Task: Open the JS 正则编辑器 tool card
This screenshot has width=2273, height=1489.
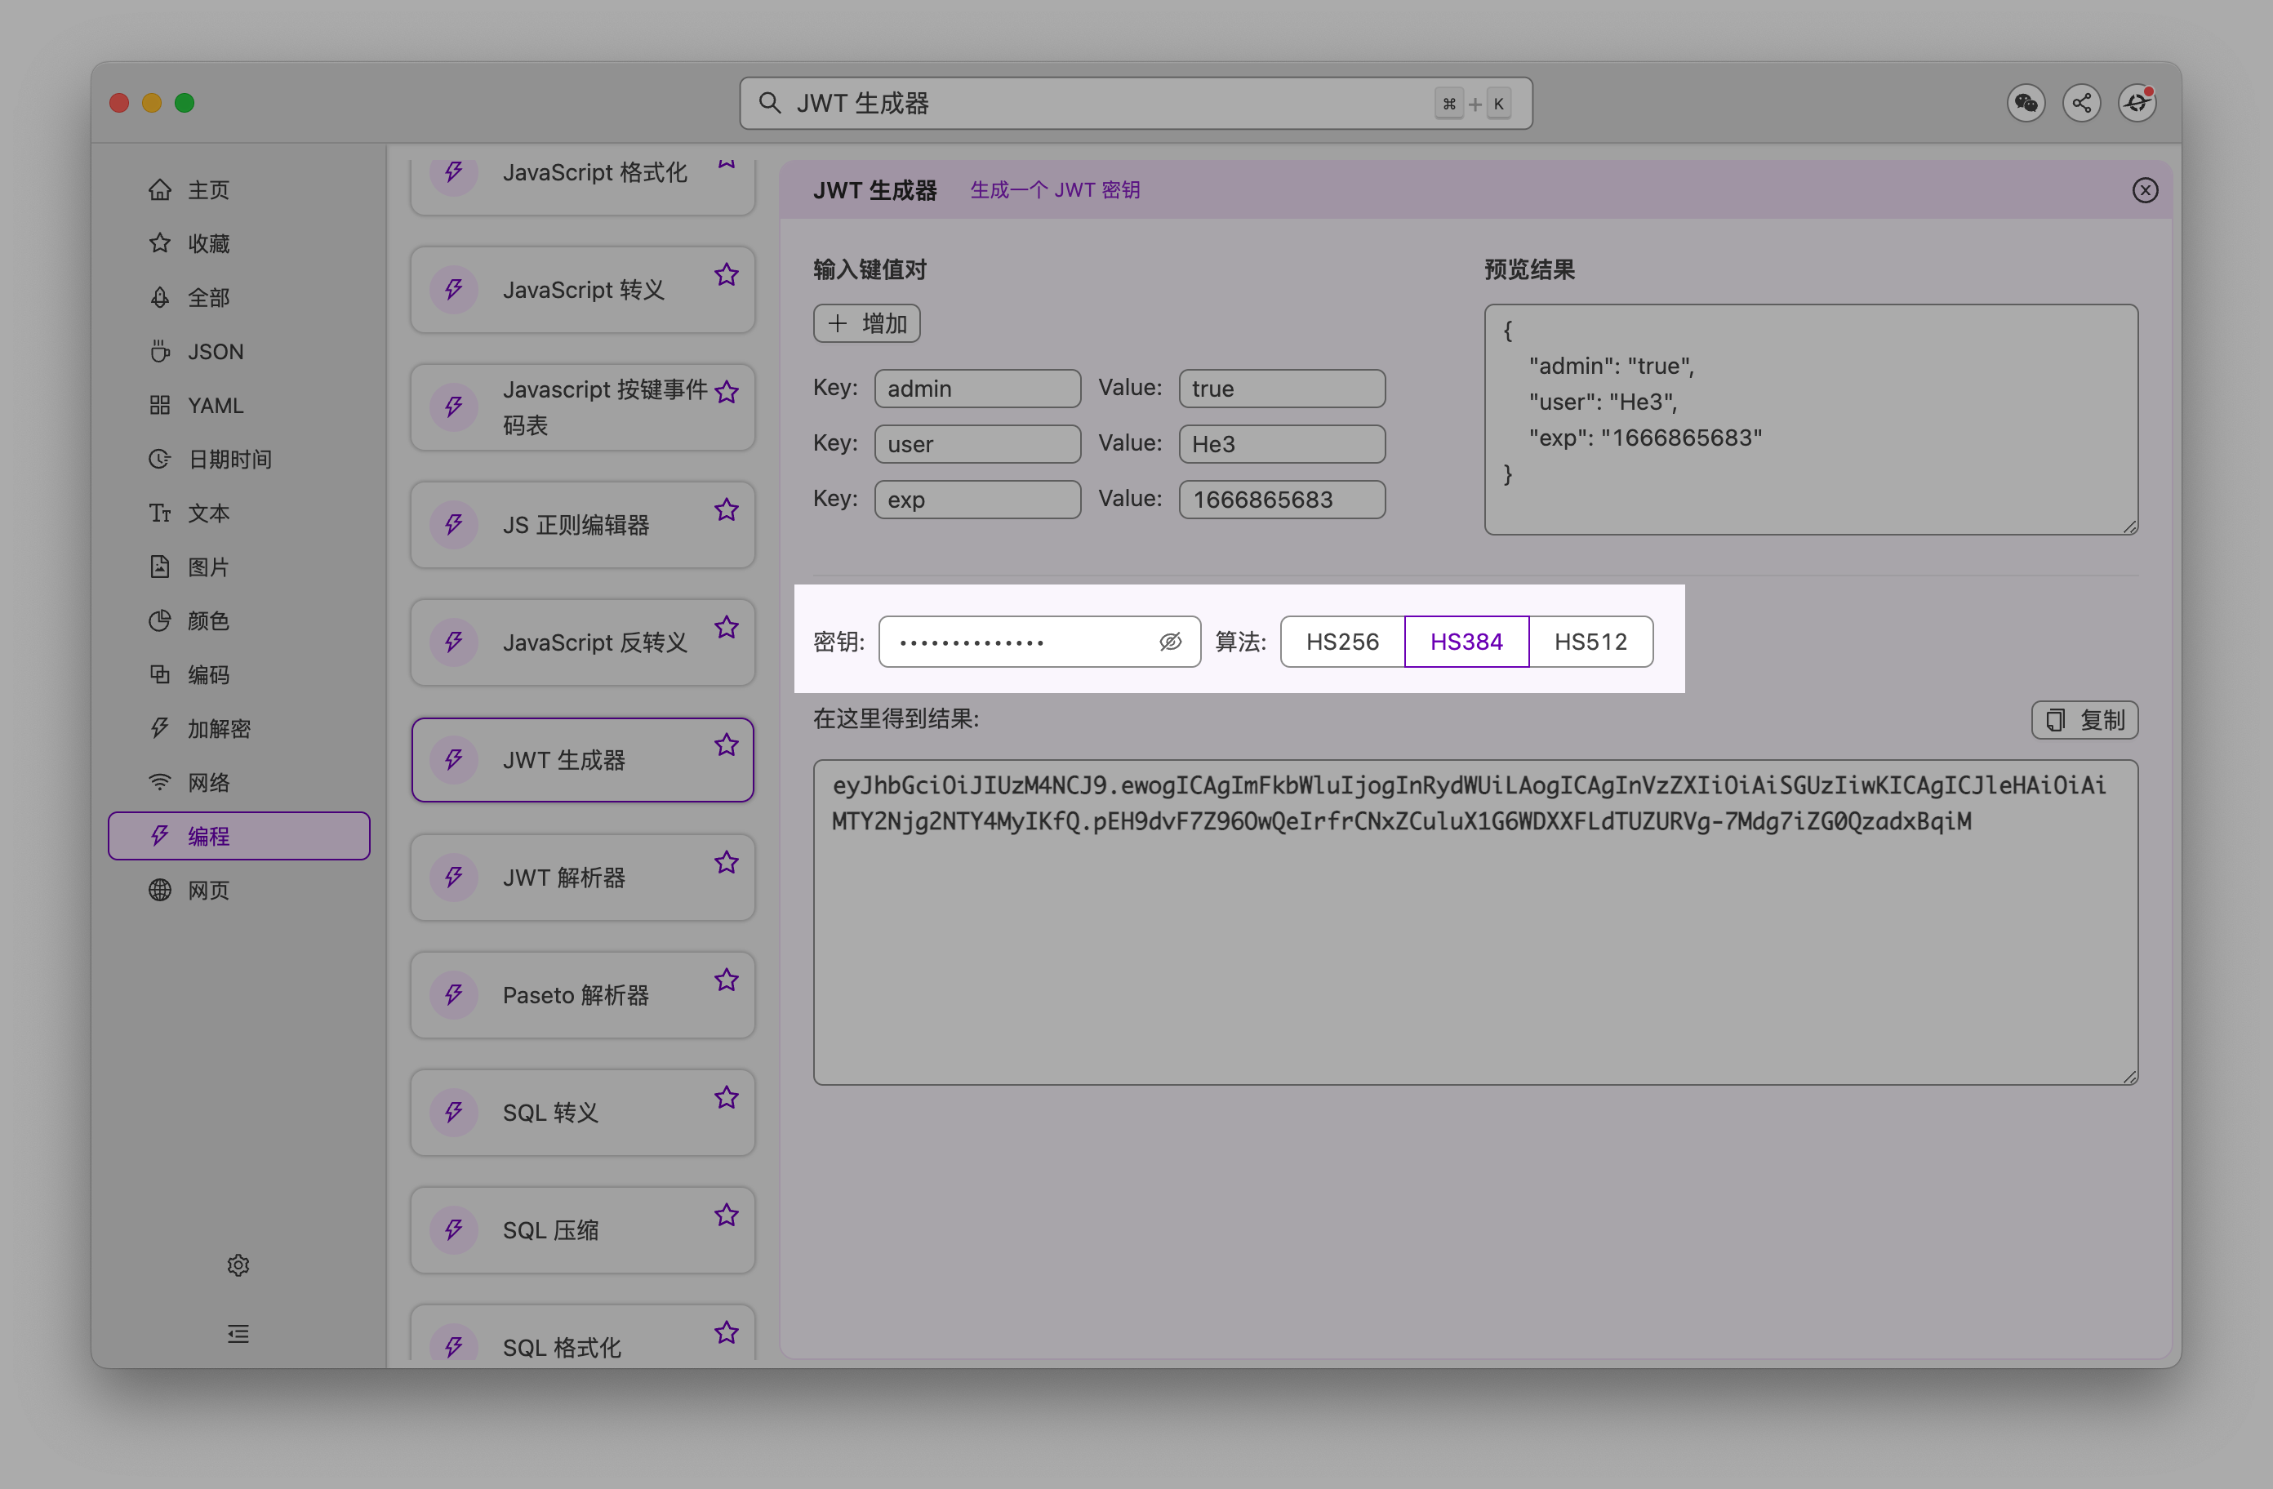Action: [x=583, y=524]
